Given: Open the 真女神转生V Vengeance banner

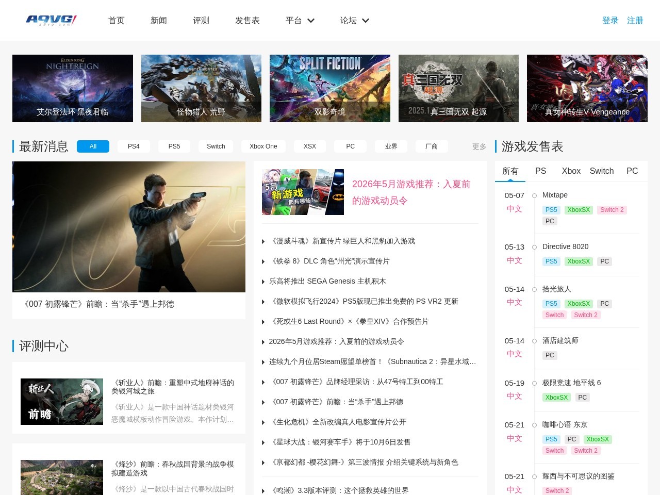Looking at the screenshot, I should tap(587, 88).
